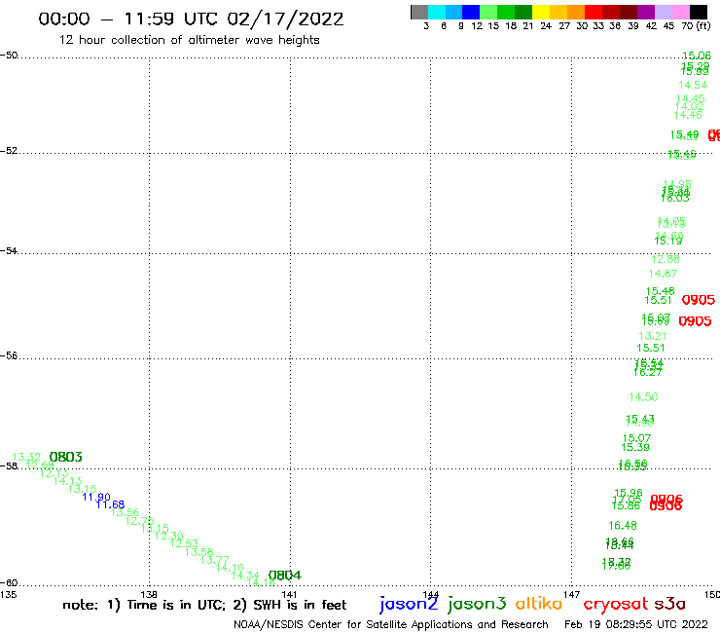Click the orange "altika" satellite label
Viewport: 720px width, 633px height.
[539, 603]
